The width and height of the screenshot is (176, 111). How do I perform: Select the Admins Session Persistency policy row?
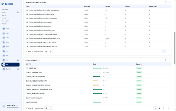pyautogui.click(x=98, y=18)
